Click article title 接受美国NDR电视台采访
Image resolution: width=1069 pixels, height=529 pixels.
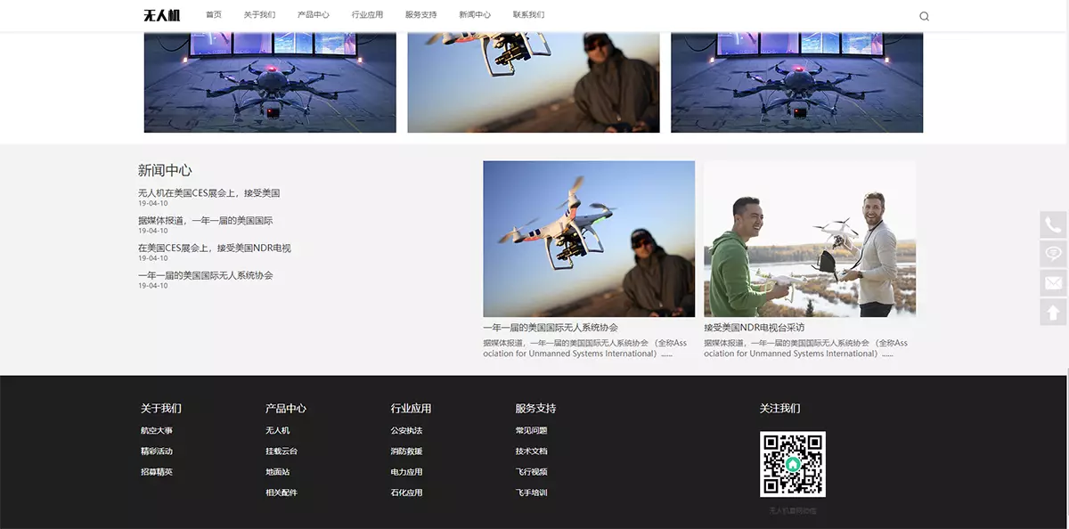[754, 328]
